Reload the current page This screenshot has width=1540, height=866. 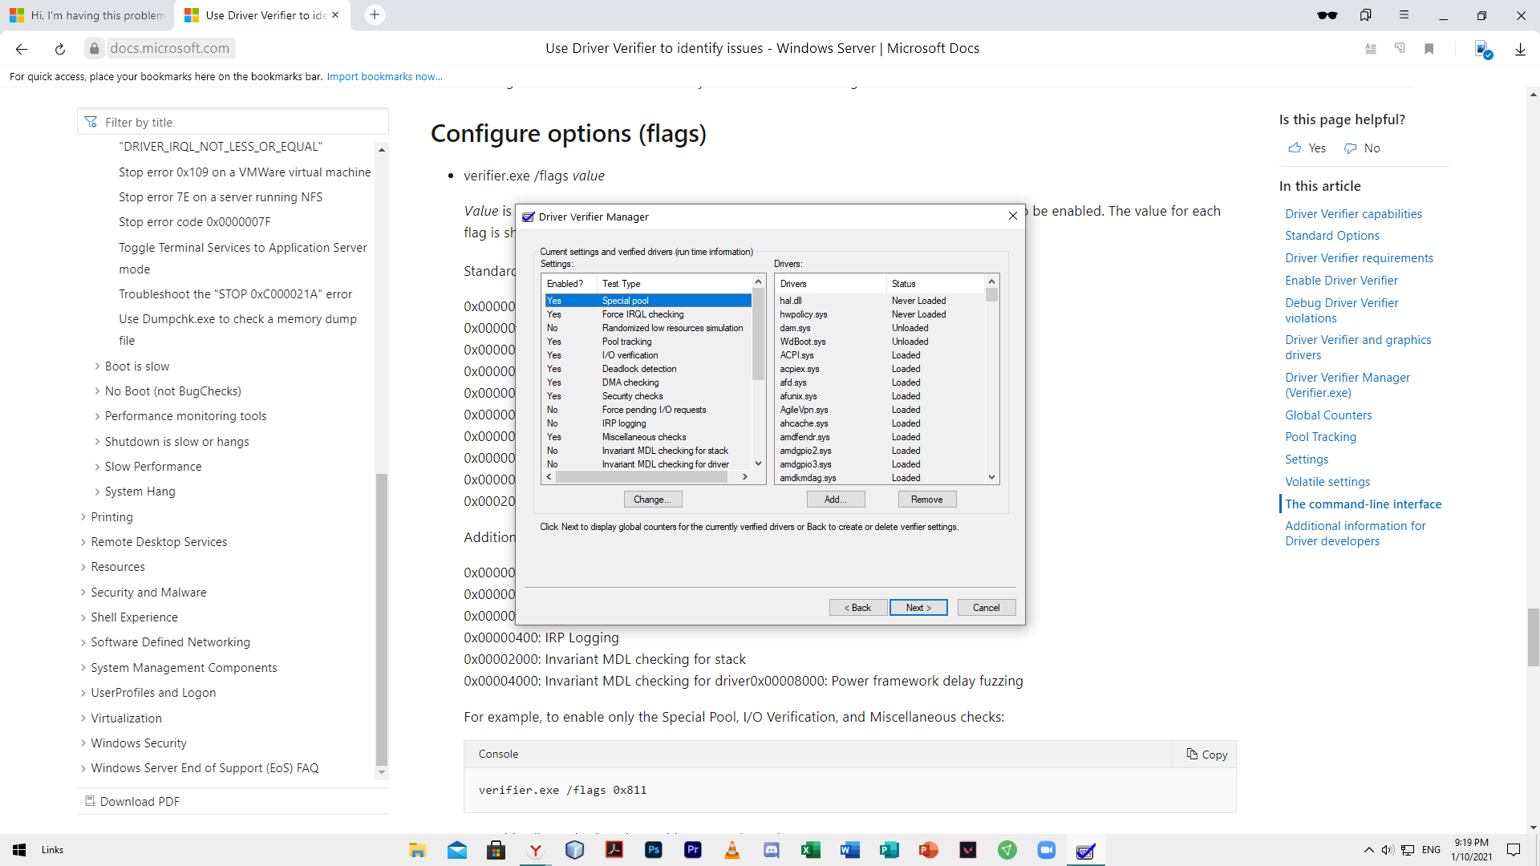pos(60,49)
